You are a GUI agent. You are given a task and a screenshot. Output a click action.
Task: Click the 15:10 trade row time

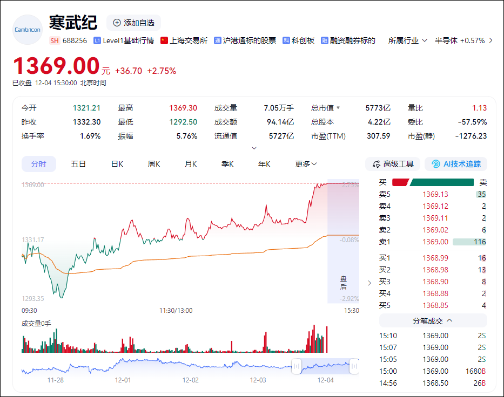pos(388,336)
